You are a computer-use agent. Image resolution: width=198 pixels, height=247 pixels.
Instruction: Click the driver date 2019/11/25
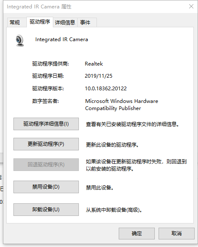tap(99, 76)
